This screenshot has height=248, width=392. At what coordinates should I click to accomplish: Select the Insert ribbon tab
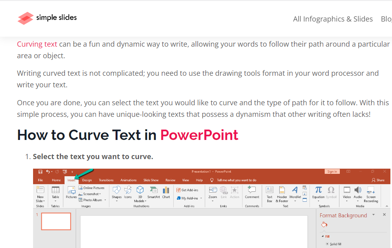[x=71, y=180]
